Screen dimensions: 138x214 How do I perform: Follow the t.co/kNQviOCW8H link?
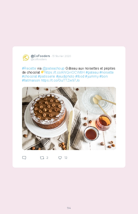click(64, 72)
